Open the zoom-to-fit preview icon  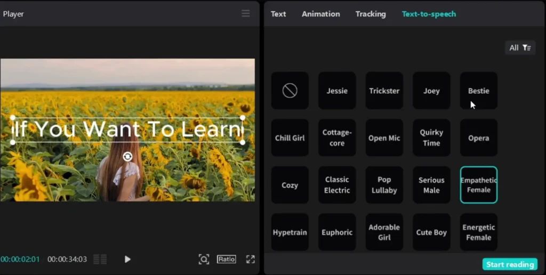pos(204,259)
